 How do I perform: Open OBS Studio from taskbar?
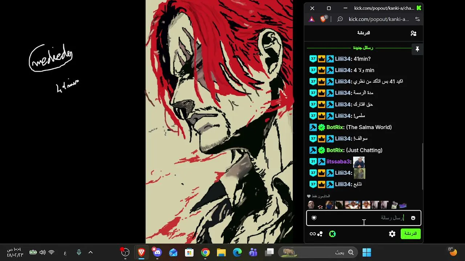coord(125,252)
